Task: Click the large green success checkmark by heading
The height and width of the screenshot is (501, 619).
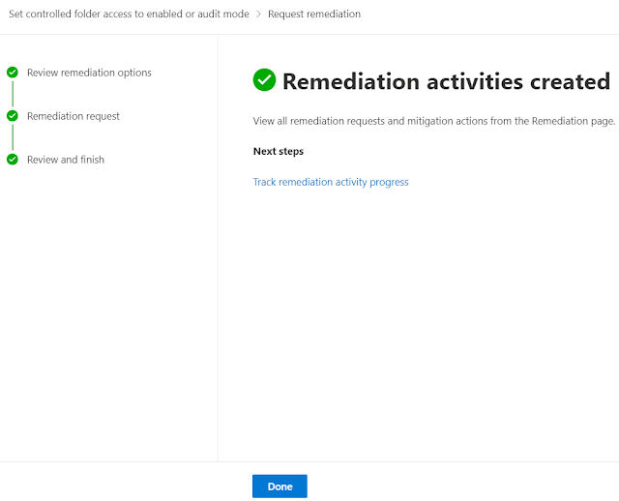Action: pyautogui.click(x=264, y=80)
